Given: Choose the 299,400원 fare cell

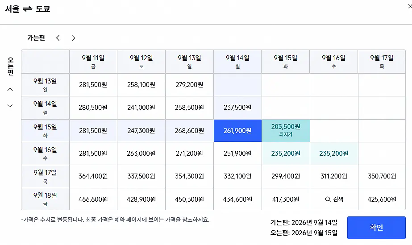Looking at the screenshot, I should (286, 176).
